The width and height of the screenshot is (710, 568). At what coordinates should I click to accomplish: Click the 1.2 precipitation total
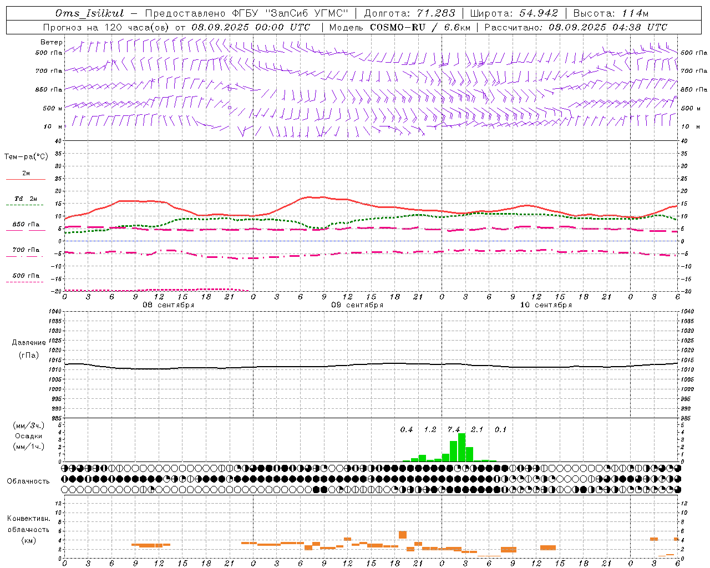430,430
